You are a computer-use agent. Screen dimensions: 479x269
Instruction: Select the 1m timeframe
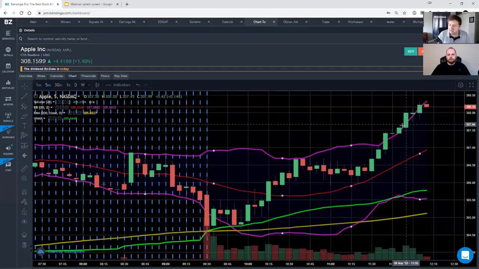39,85
